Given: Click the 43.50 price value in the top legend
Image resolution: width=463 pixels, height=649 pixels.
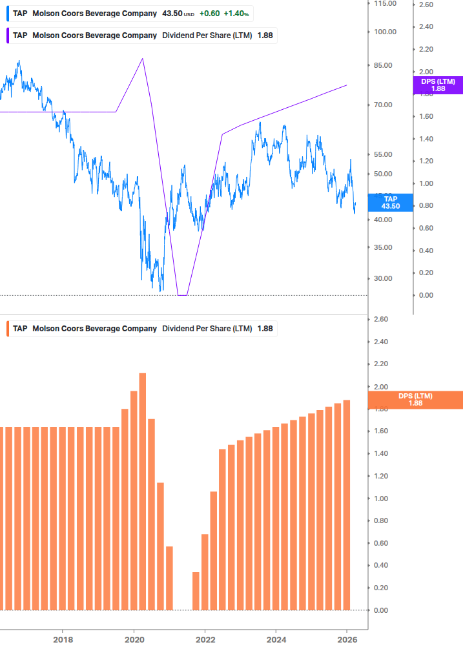Looking at the screenshot, I should pos(172,14).
